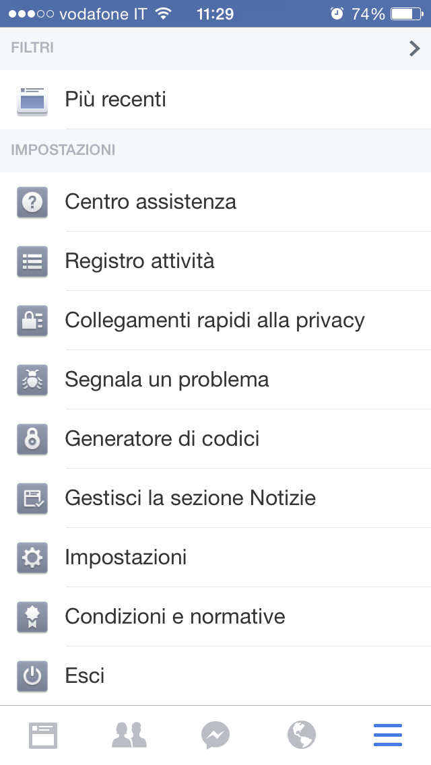The width and height of the screenshot is (431, 765).
Task: Switch to the friend requests tab
Action: pos(129,735)
